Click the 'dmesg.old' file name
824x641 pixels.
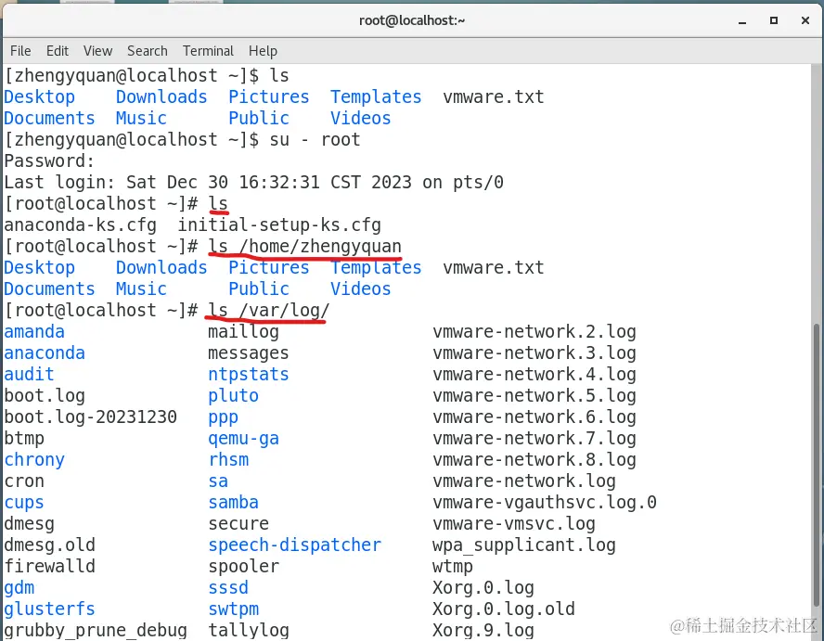point(49,545)
